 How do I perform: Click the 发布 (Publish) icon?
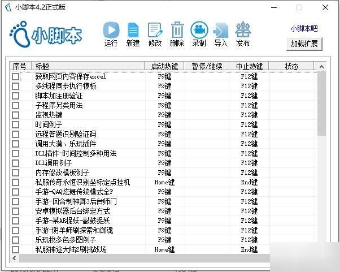[243, 30]
